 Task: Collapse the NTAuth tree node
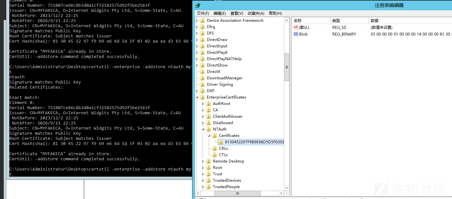pos(203,129)
